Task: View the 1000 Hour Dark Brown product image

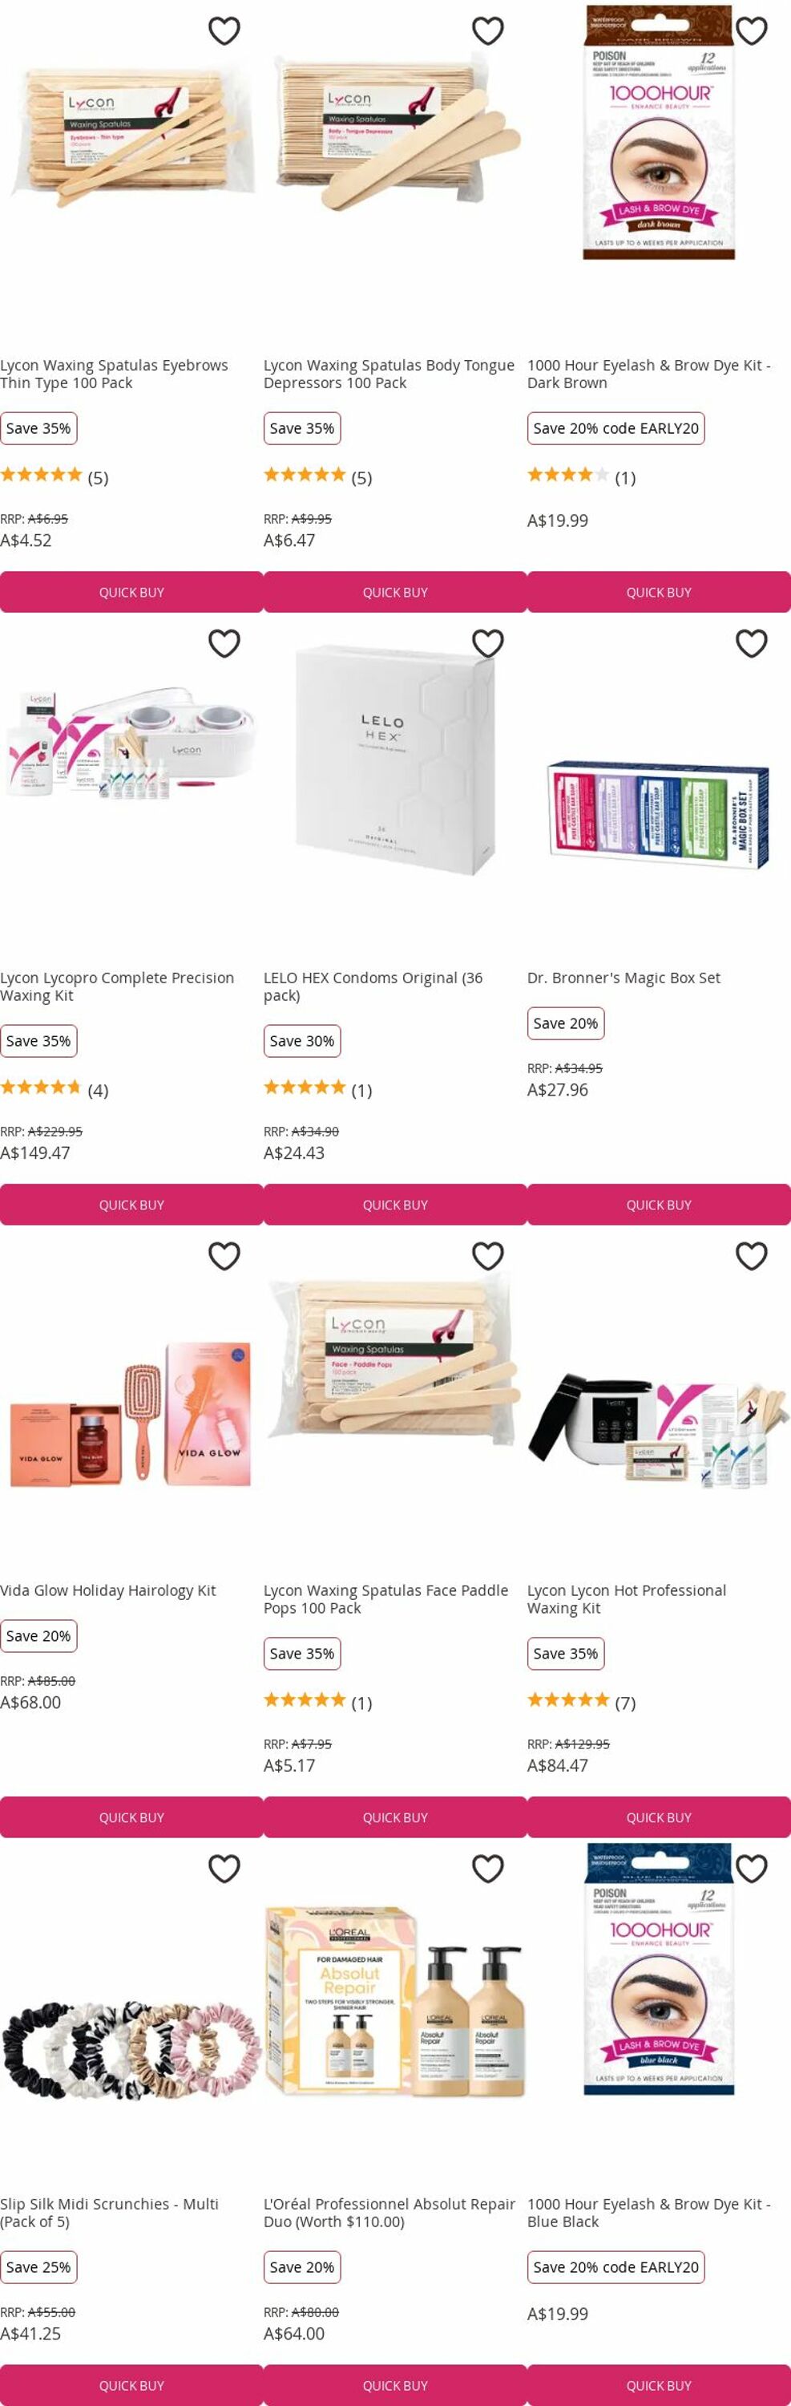Action: point(660,132)
